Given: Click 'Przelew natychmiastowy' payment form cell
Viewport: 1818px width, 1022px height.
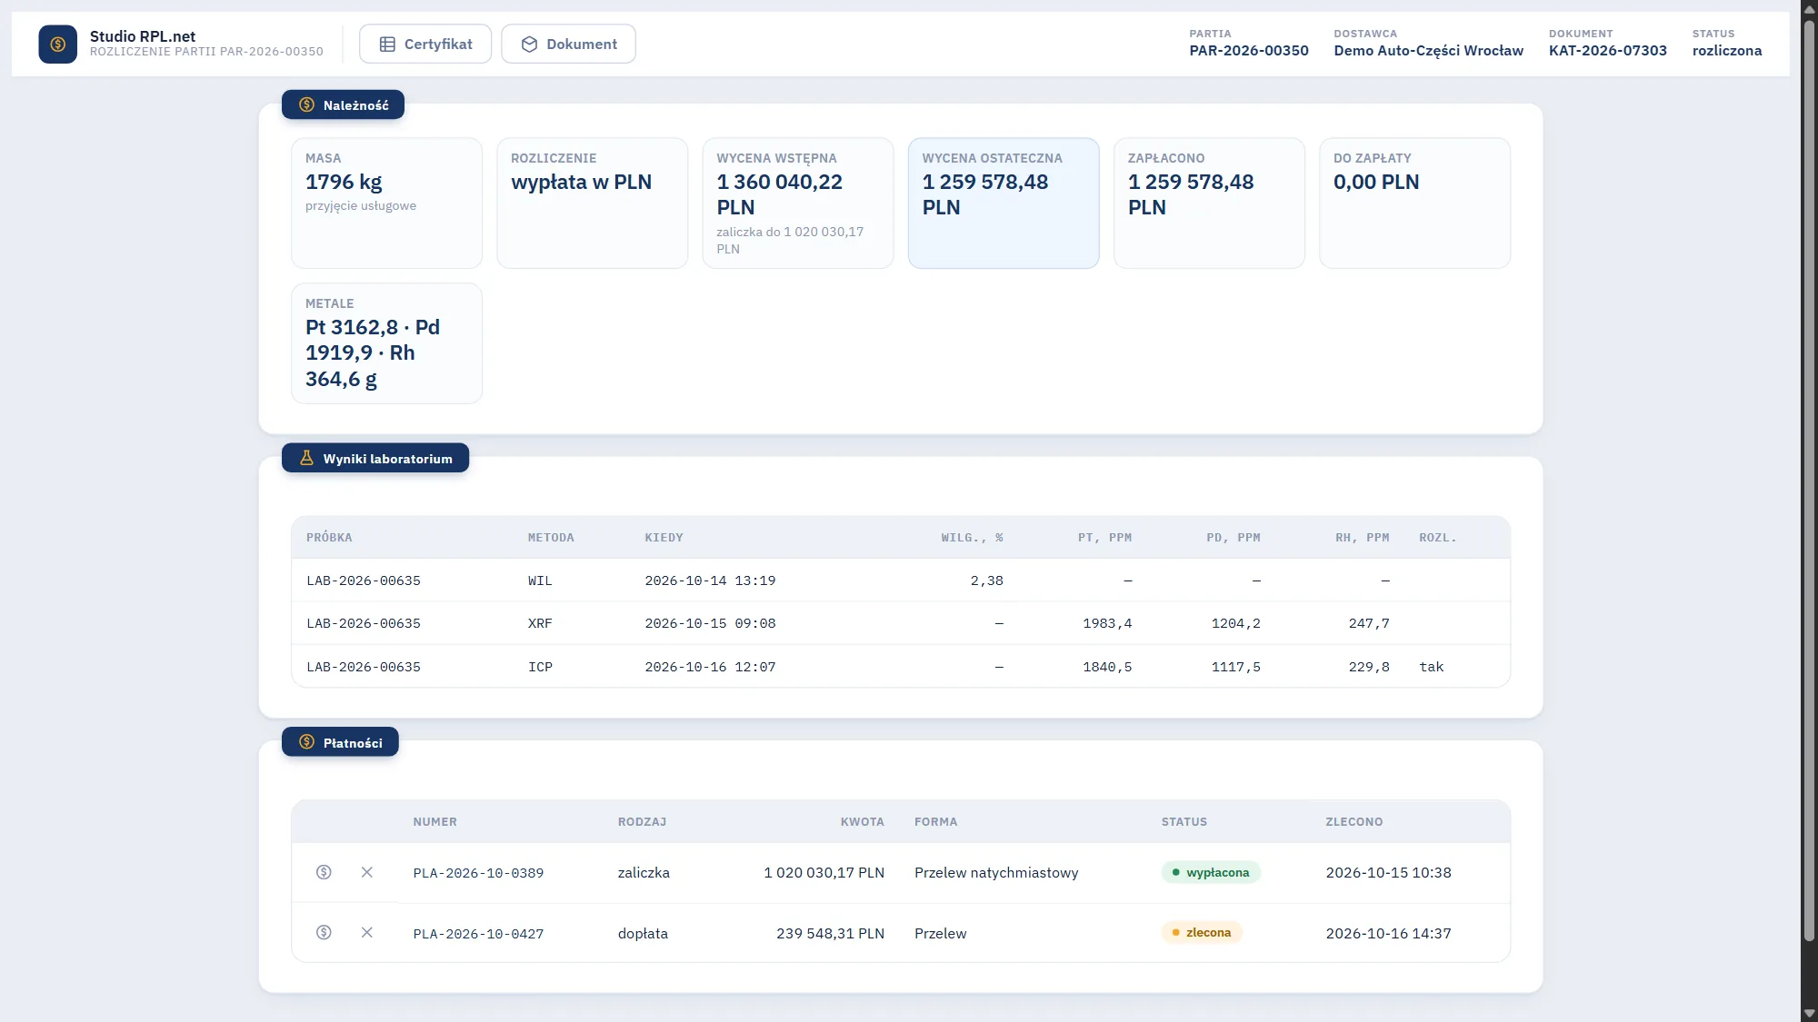Looking at the screenshot, I should click(x=996, y=872).
